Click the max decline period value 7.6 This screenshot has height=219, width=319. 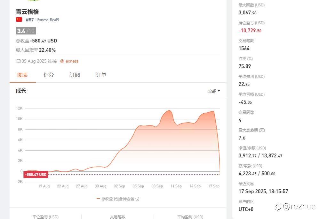pos(242,138)
